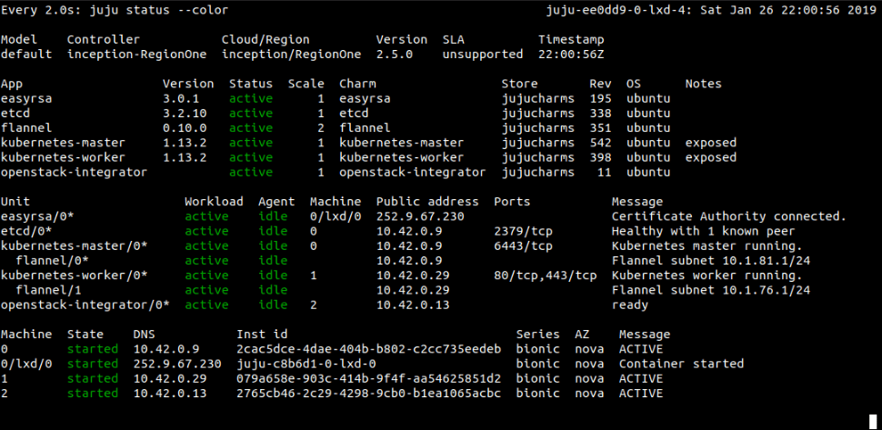Click the easyrsa machine value '0/lxd/0' in Unit table

click(x=336, y=216)
